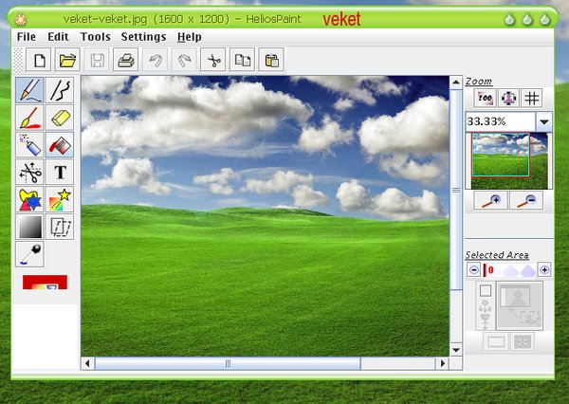Decrease selected area with minus button
The image size is (569, 404).
(x=473, y=269)
